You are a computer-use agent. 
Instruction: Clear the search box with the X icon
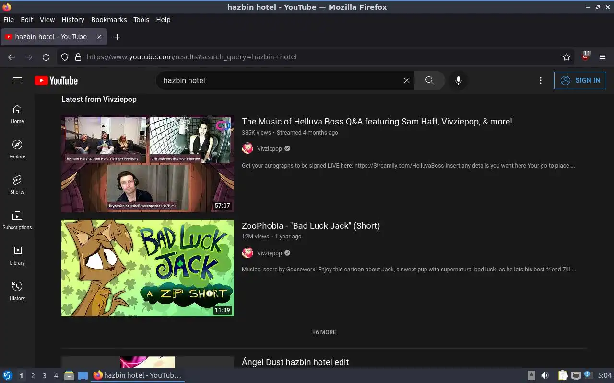(x=407, y=80)
